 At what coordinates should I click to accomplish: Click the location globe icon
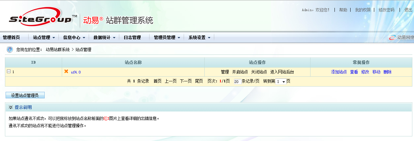(10, 50)
